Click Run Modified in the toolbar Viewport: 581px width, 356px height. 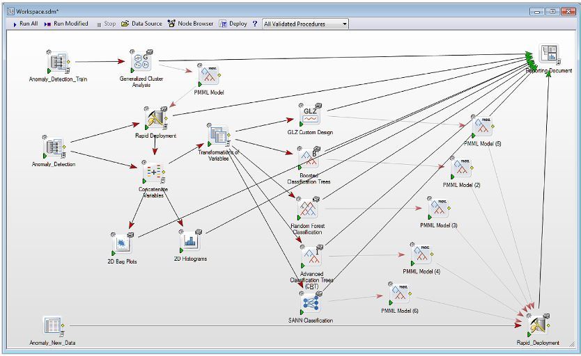tap(66, 24)
